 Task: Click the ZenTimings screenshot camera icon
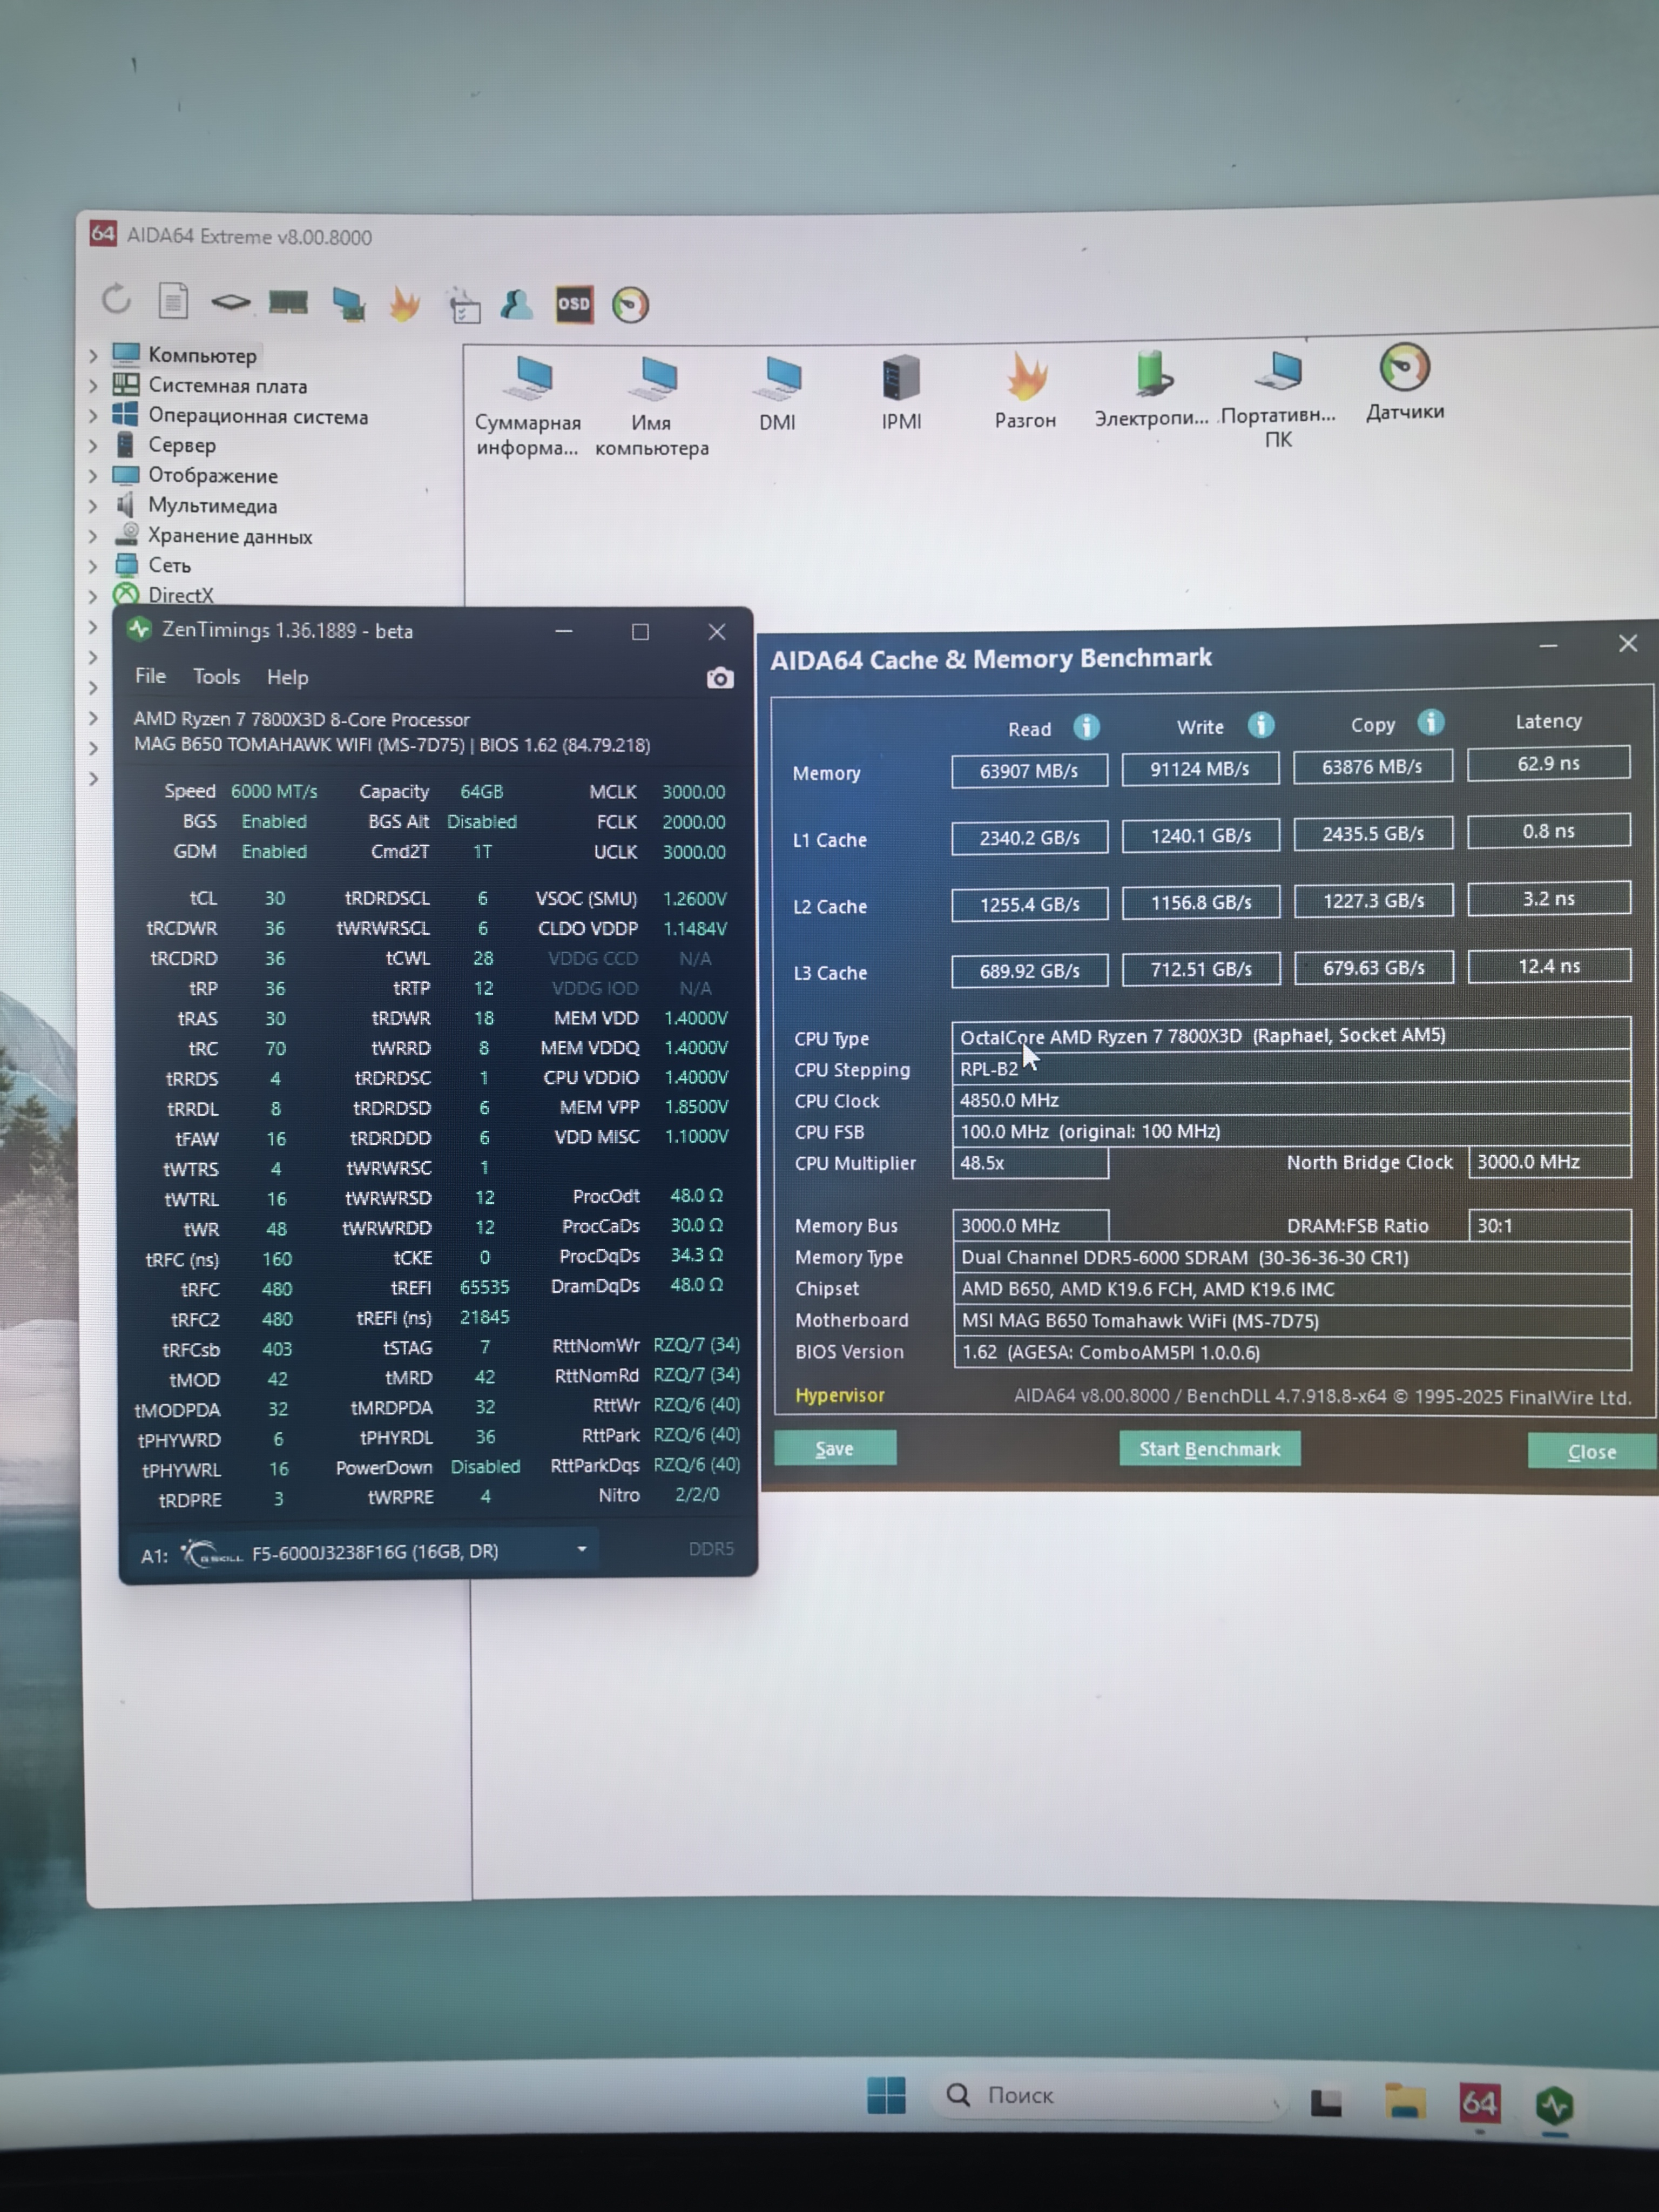(x=719, y=679)
